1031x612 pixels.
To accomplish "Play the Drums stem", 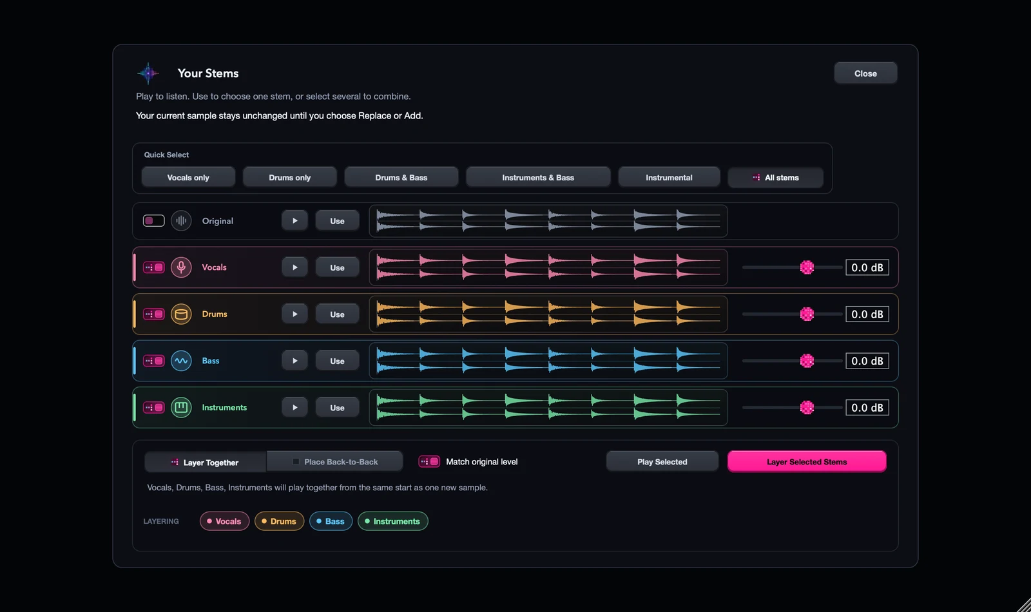I will 294,314.
